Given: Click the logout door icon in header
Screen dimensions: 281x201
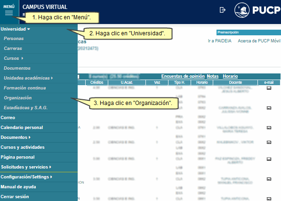Looking at the screenshot, I should coord(222,10).
